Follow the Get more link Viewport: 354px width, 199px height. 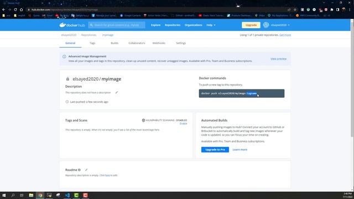point(285,35)
